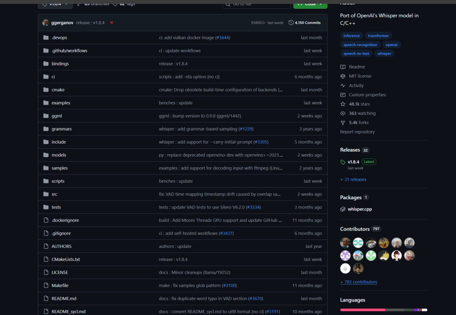This screenshot has height=315, width=456.
Task: Click the 9386f23 commit hash
Action: (258, 23)
